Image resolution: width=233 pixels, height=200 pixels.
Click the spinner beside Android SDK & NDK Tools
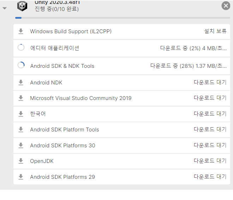[x=21, y=65]
